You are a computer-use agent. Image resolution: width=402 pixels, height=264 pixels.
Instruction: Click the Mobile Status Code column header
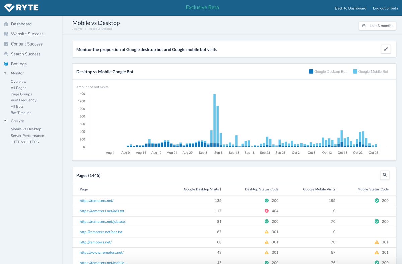(373, 189)
